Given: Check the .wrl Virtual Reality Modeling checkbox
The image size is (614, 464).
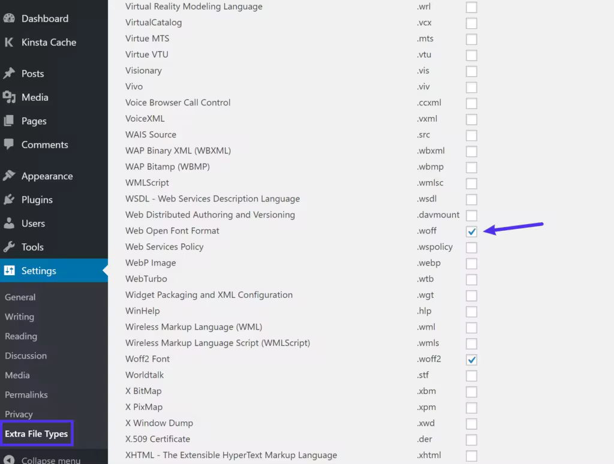Looking at the screenshot, I should (x=471, y=7).
